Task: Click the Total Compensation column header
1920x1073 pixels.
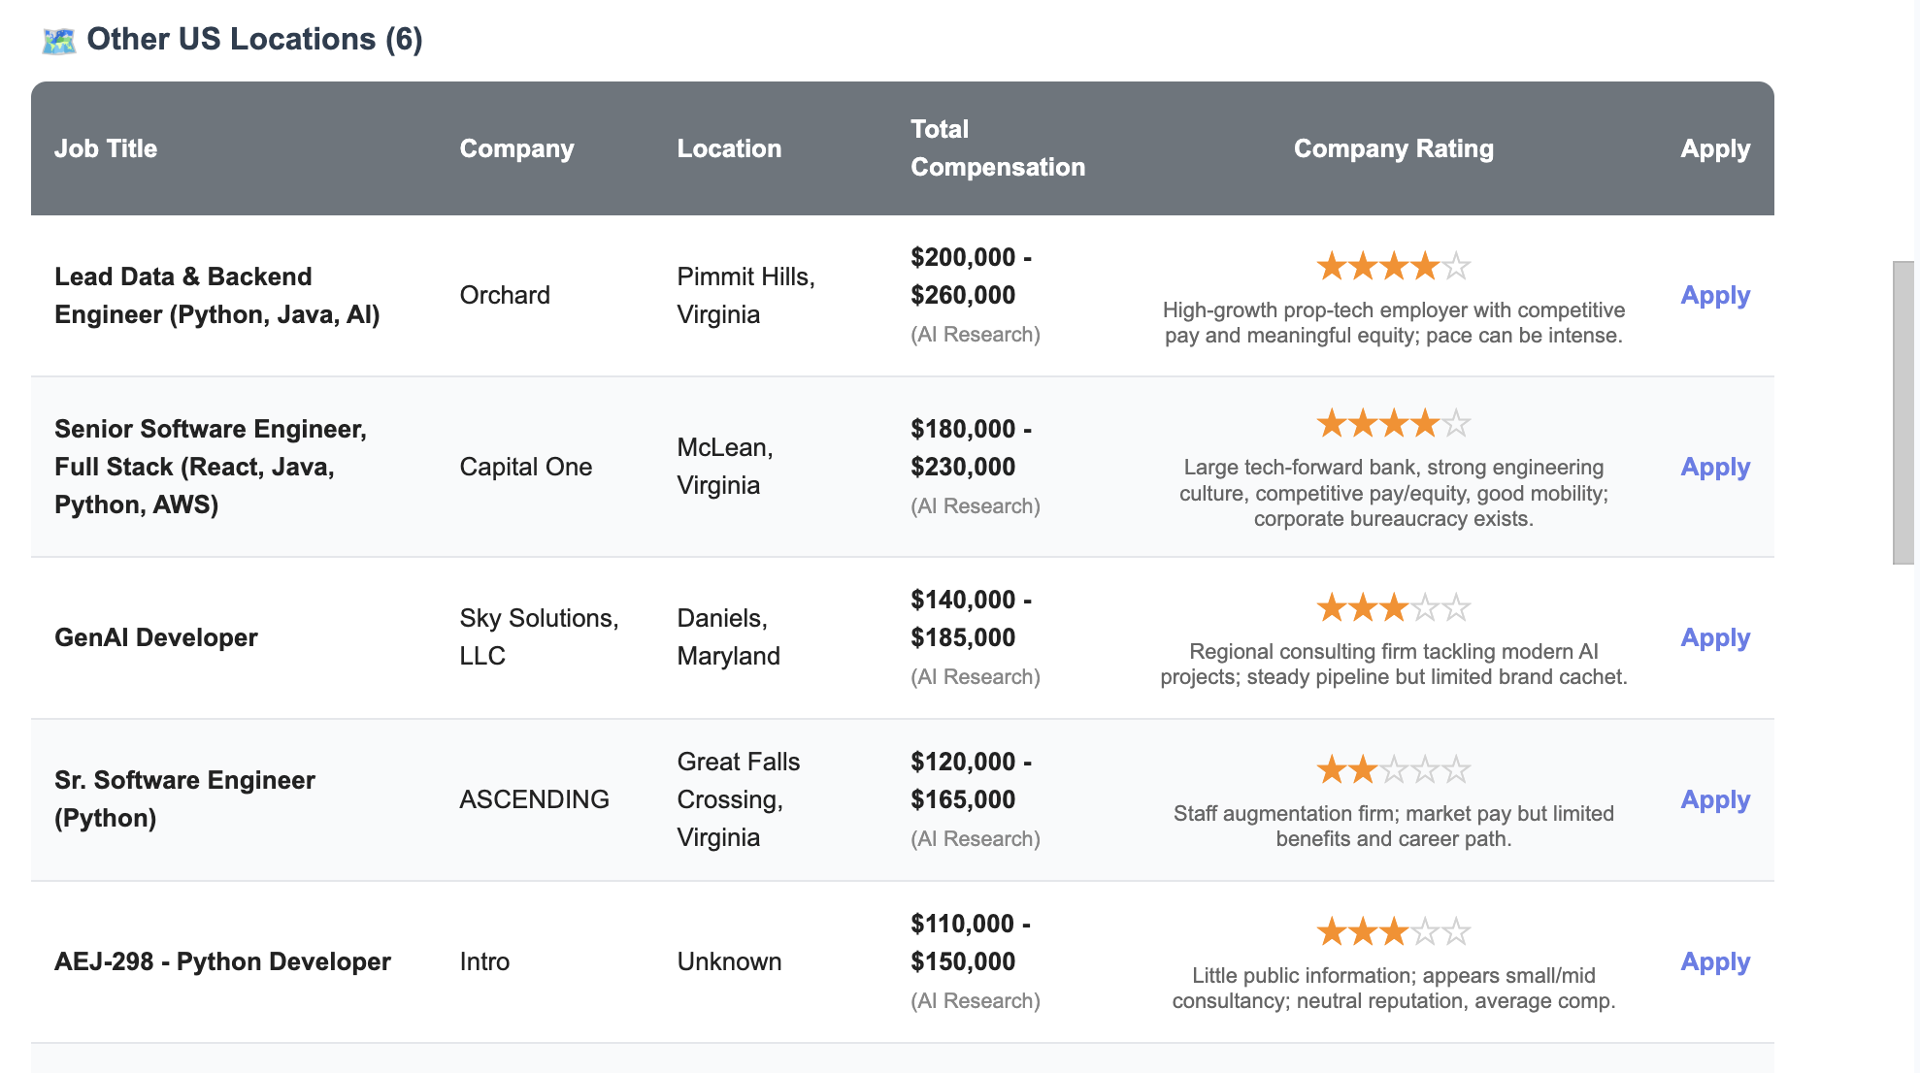Action: pyautogui.click(x=998, y=148)
